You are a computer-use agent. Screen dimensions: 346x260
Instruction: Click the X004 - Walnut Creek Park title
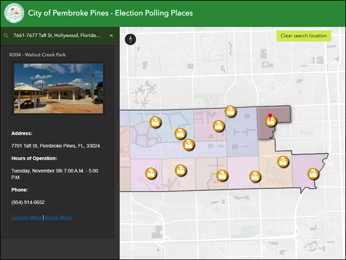(39, 55)
